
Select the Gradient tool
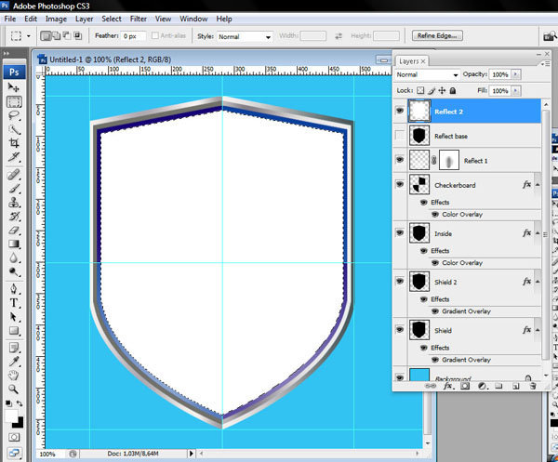tap(14, 244)
